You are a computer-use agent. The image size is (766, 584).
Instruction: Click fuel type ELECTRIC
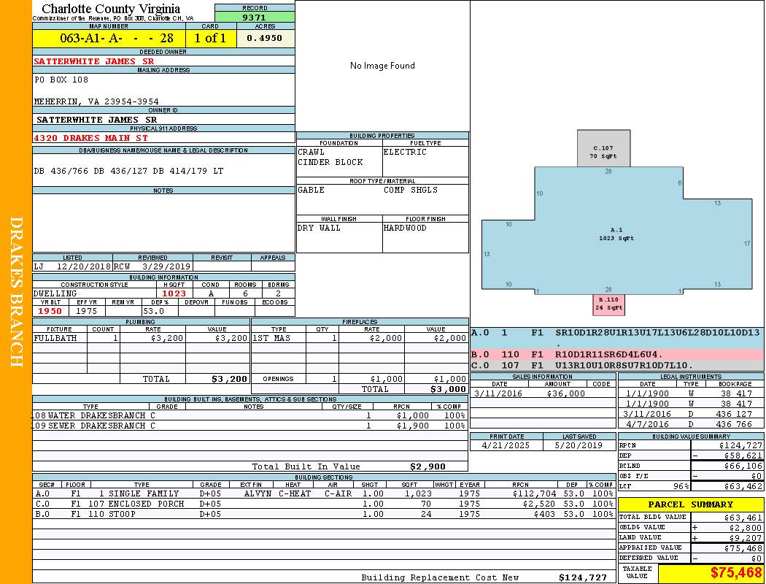tap(405, 152)
